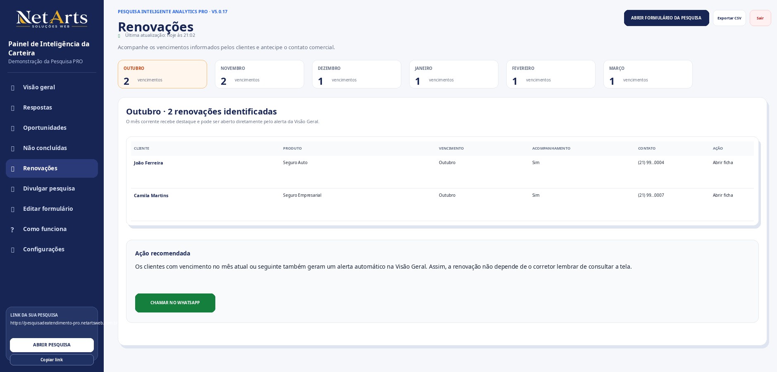Go to Respostas section
The width and height of the screenshot is (777, 372).
(52, 107)
